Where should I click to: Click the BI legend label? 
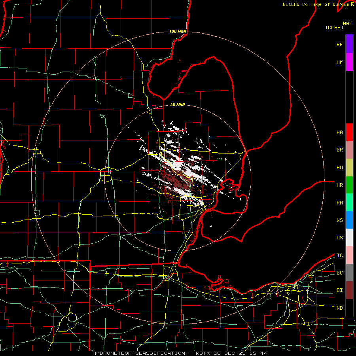point(339,290)
